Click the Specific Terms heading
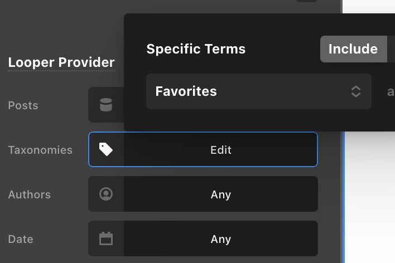This screenshot has width=395, height=263. 196,49
